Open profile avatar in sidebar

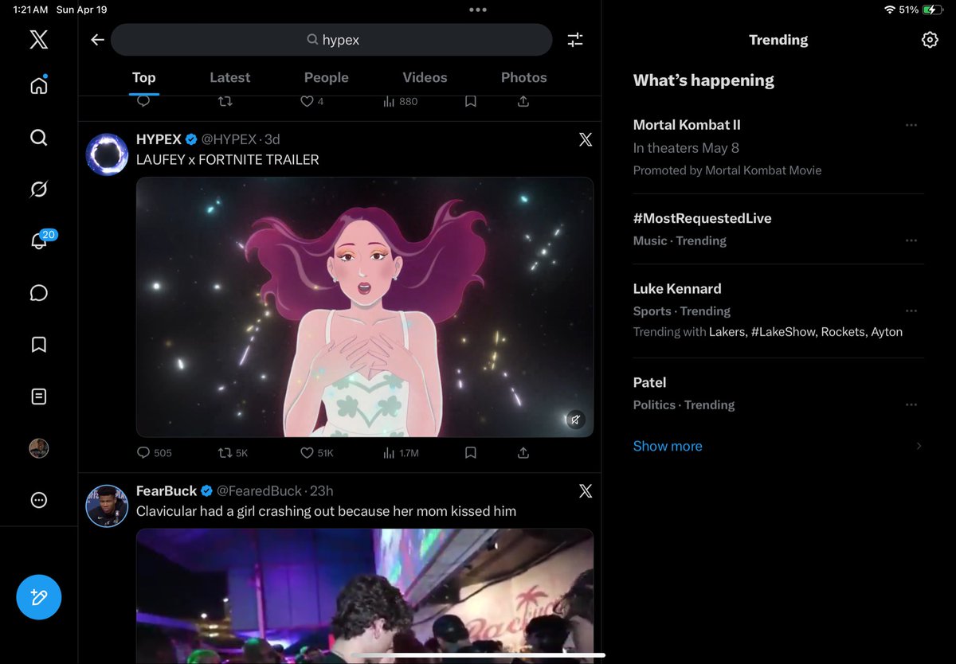[x=38, y=448]
